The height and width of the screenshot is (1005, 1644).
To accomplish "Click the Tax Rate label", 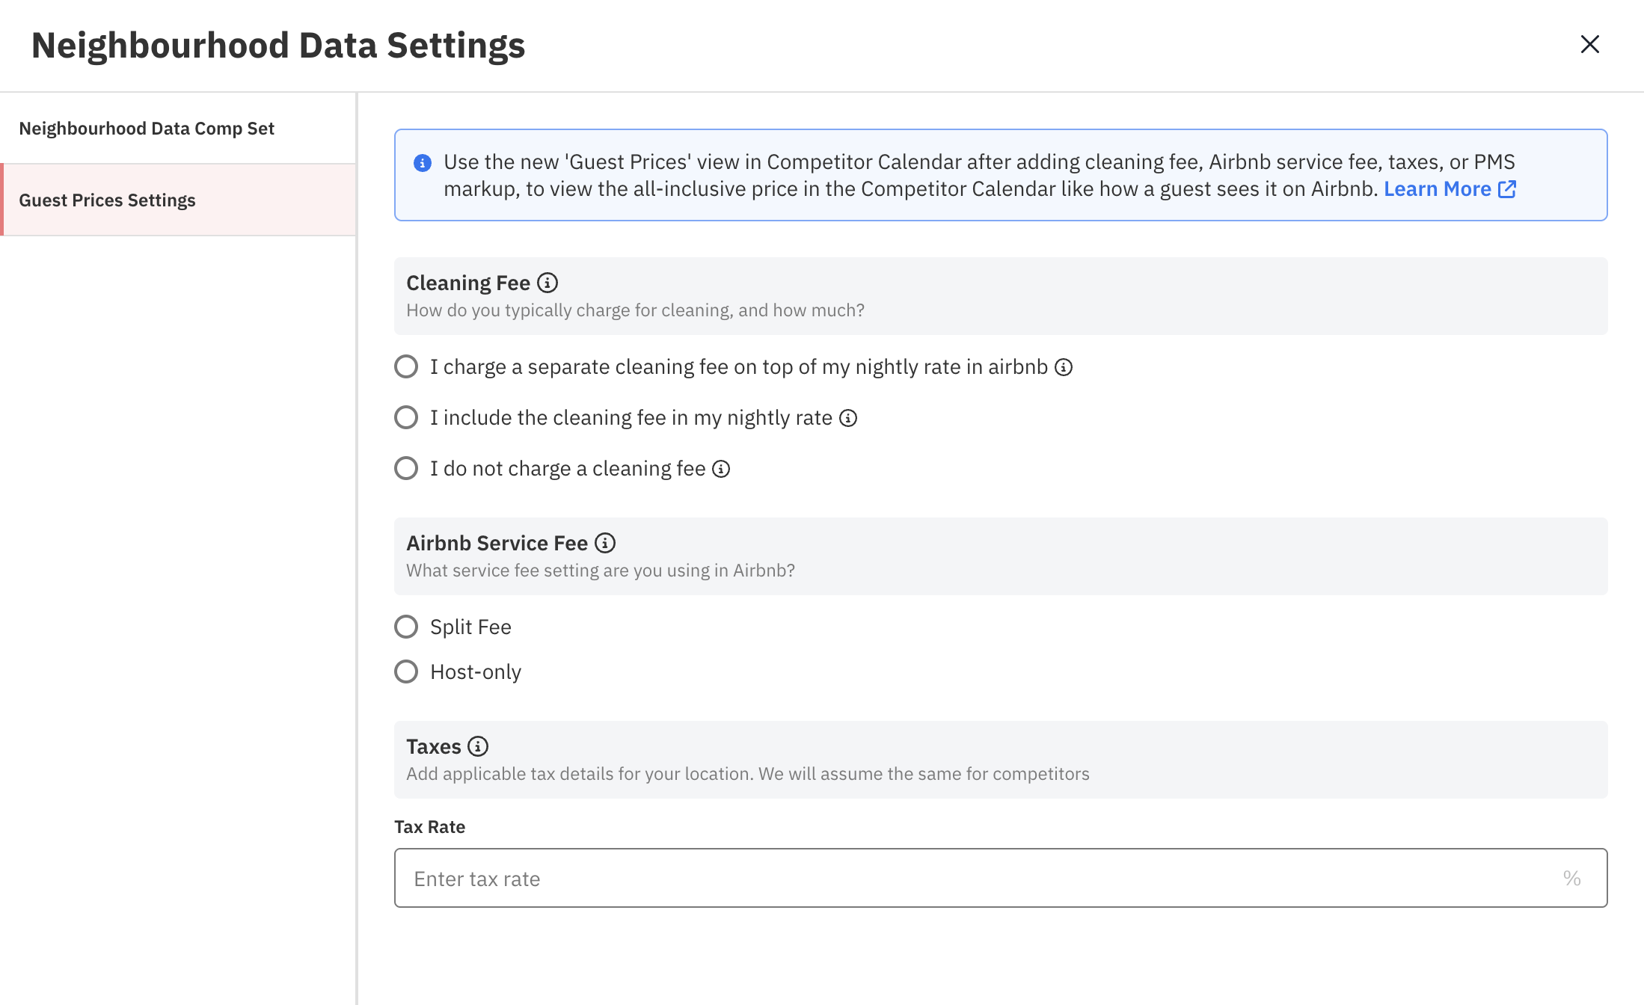I will pos(429,827).
